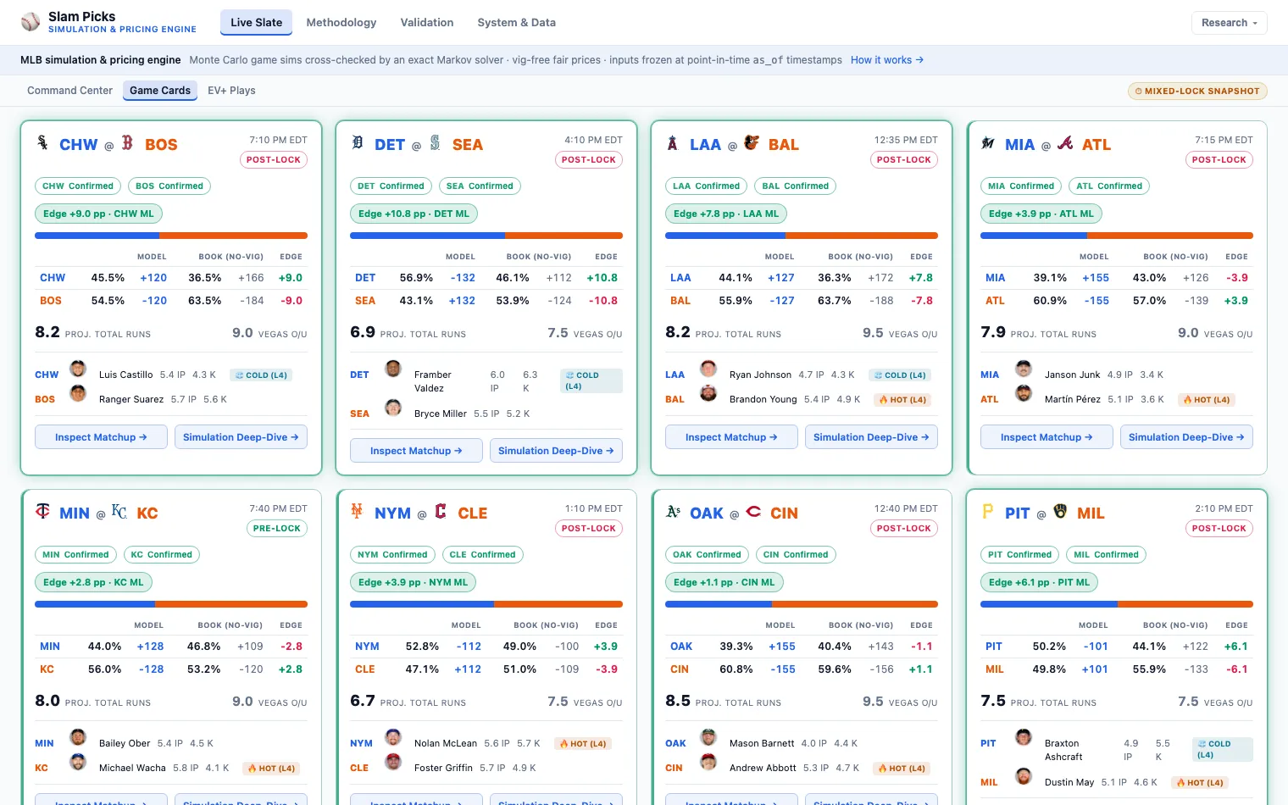
Task: Switch to Command Center sub-tab
Action: 69,91
